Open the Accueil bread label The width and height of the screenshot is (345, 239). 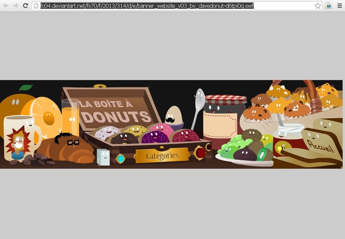(318, 143)
